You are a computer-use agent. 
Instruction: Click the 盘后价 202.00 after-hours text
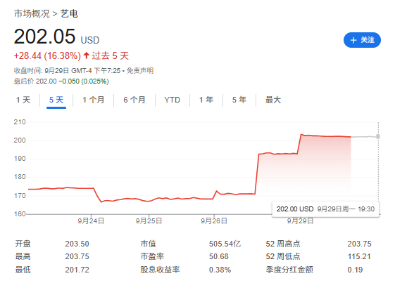(35, 81)
